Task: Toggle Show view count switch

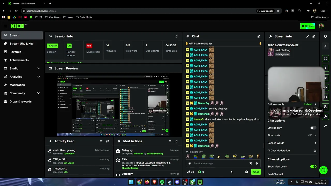Action: [x=313, y=167]
